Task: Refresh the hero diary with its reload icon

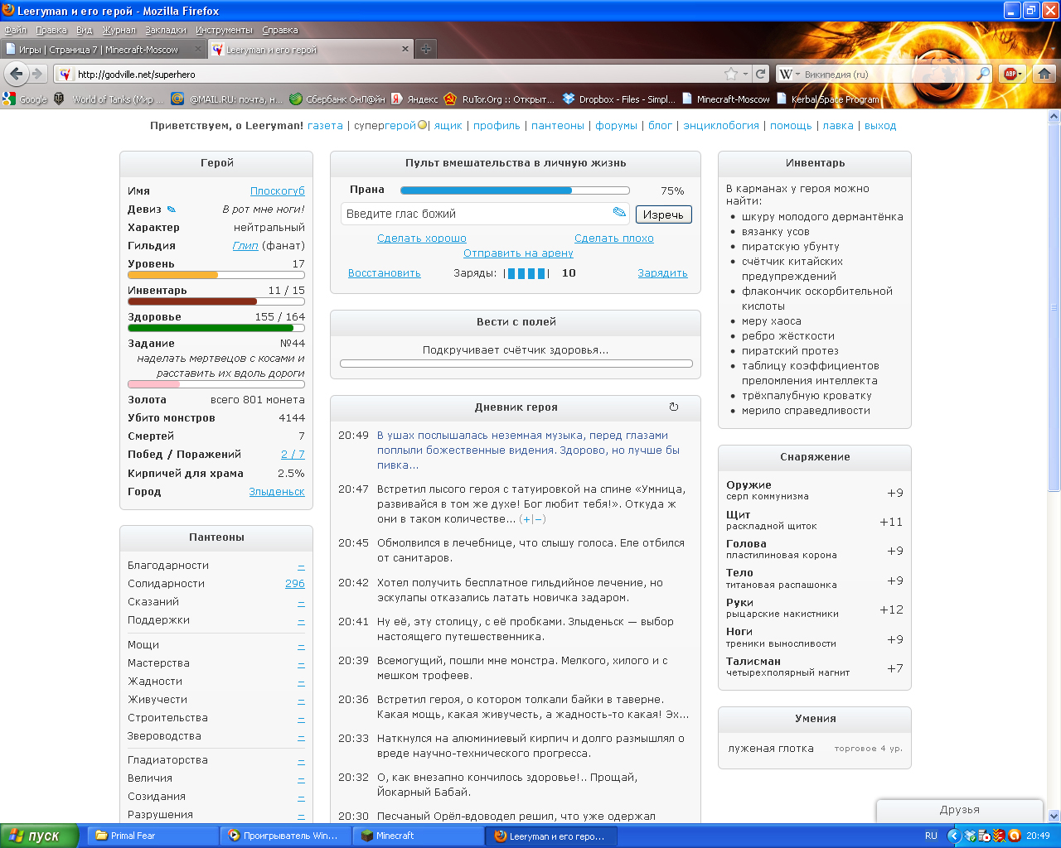Action: pos(674,407)
